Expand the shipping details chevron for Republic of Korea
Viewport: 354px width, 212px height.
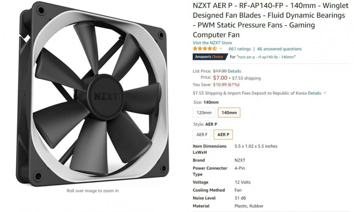325,93
